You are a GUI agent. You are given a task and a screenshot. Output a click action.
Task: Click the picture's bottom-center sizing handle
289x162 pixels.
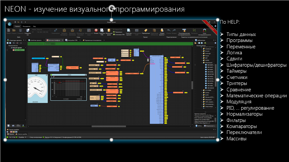[x=111, y=140]
